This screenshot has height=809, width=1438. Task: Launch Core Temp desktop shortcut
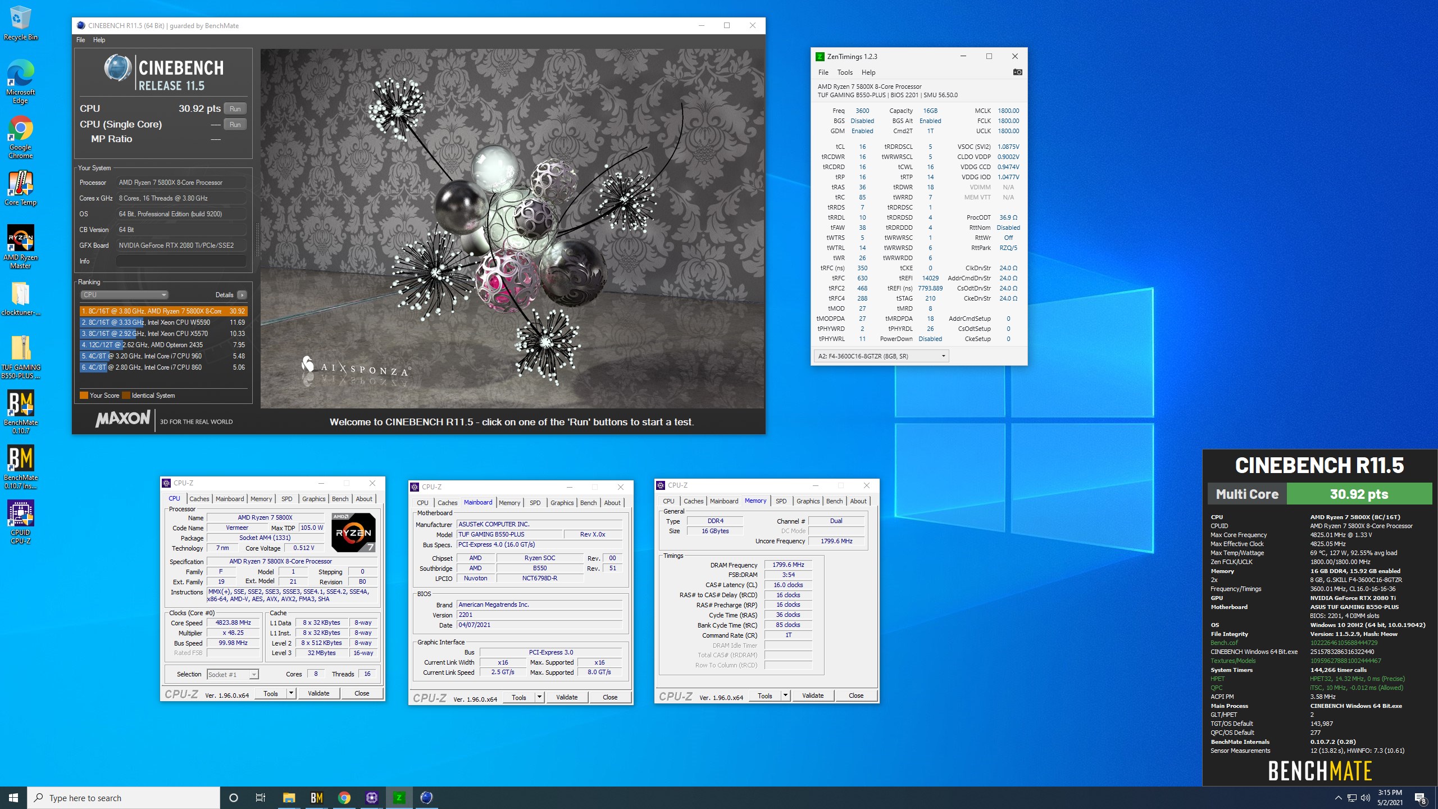21,189
